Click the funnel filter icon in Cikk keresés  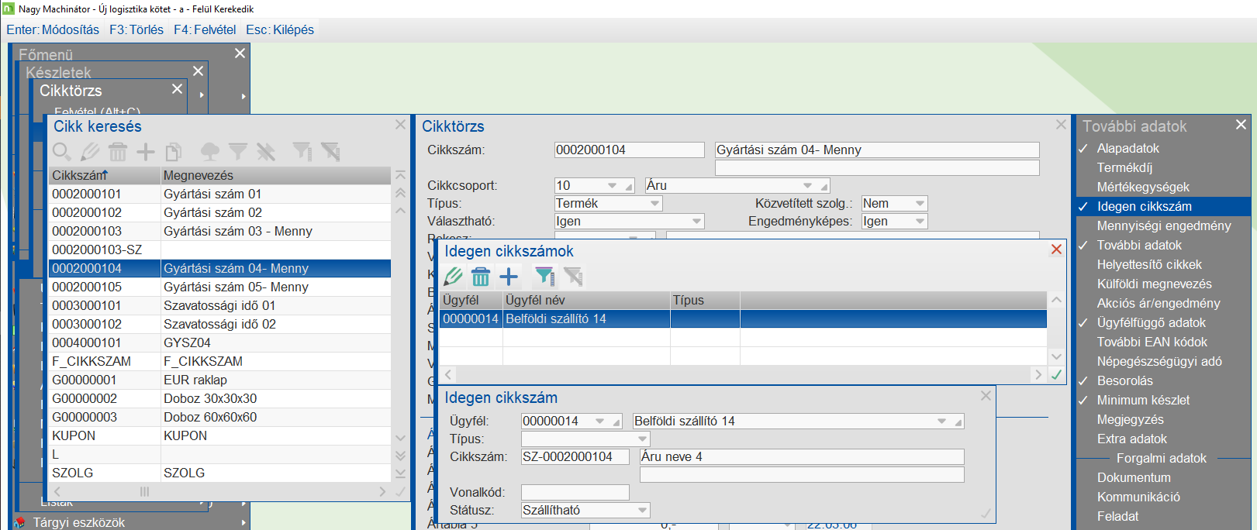click(238, 151)
